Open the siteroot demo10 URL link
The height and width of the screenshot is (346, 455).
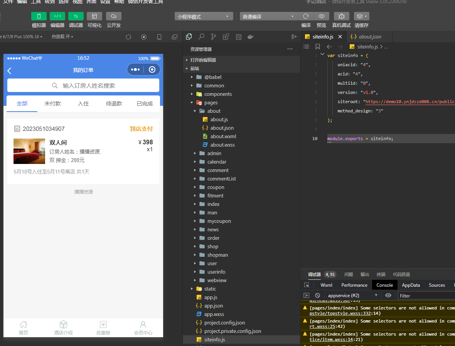[x=410, y=101]
